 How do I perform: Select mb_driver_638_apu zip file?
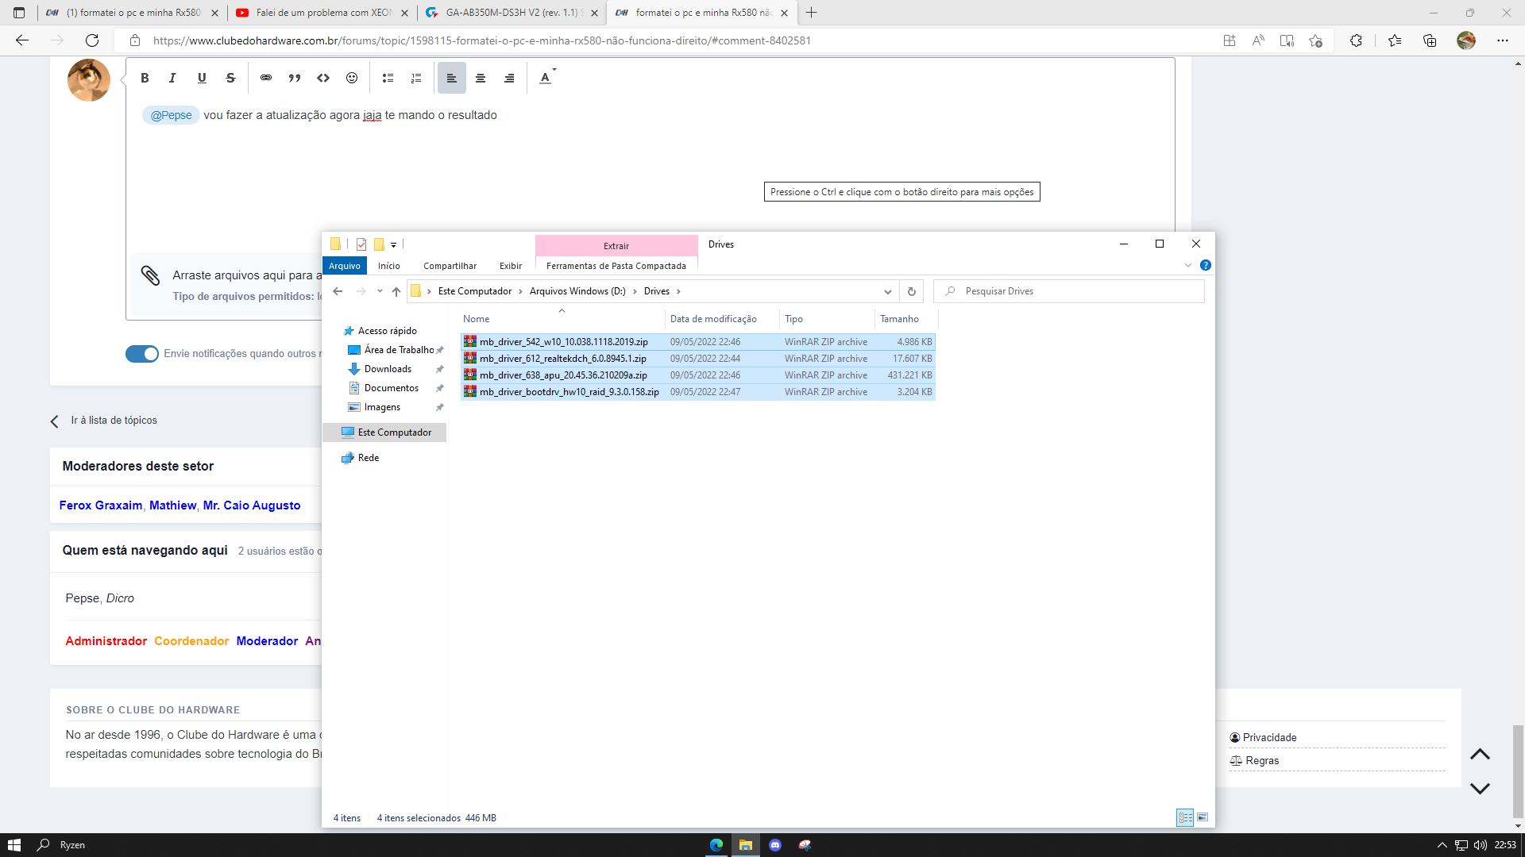(x=698, y=375)
